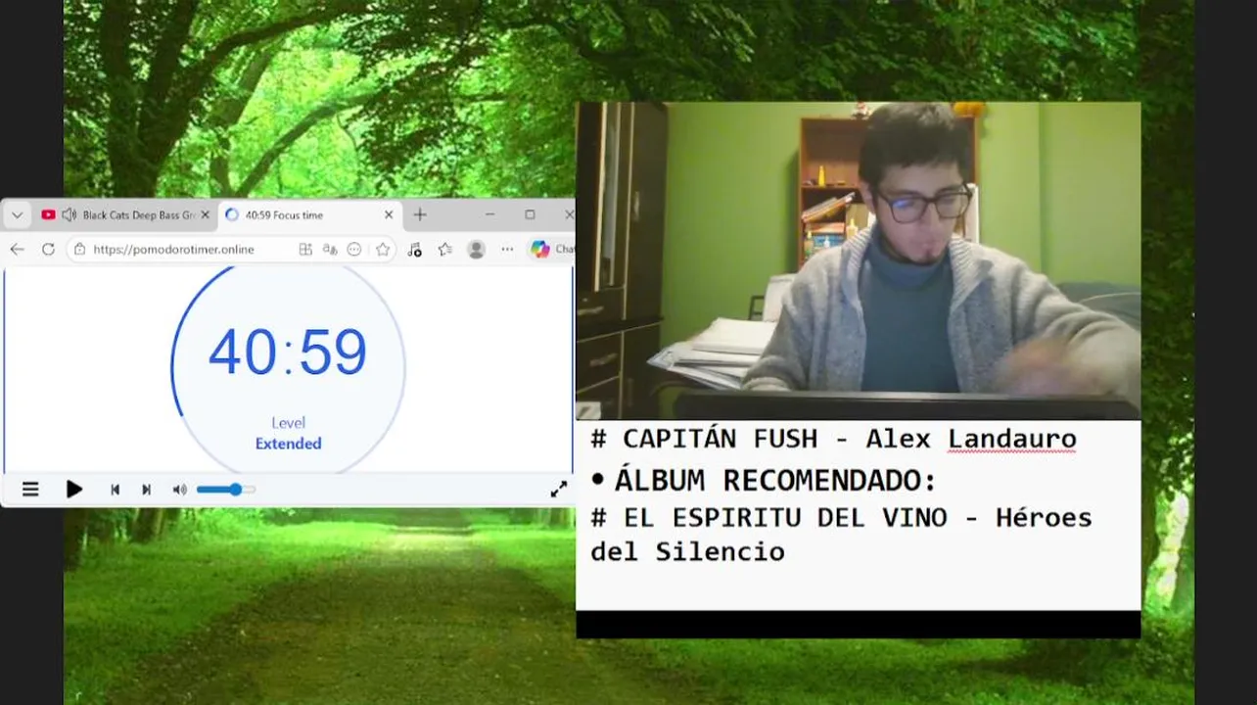Minimize the browser window
This screenshot has width=1257, height=705.
click(x=489, y=214)
